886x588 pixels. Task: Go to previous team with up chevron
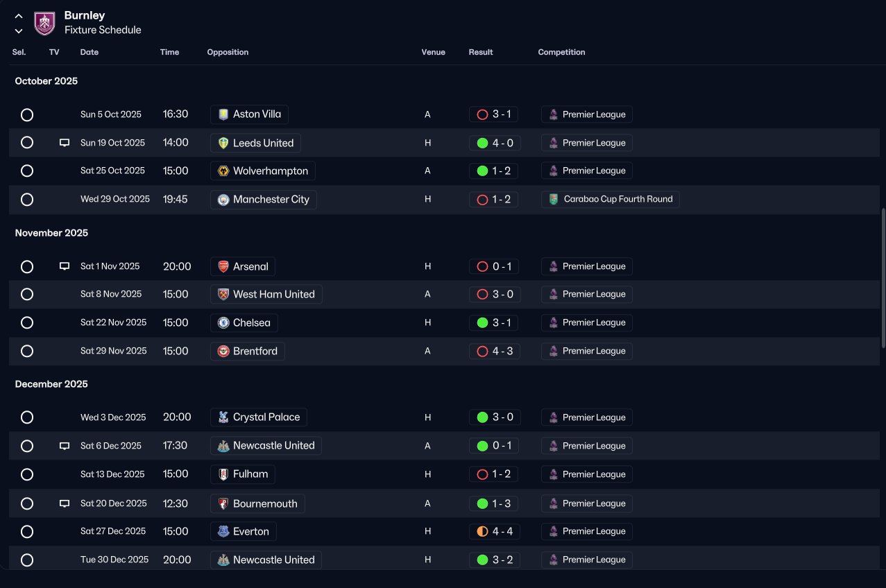pyautogui.click(x=19, y=16)
